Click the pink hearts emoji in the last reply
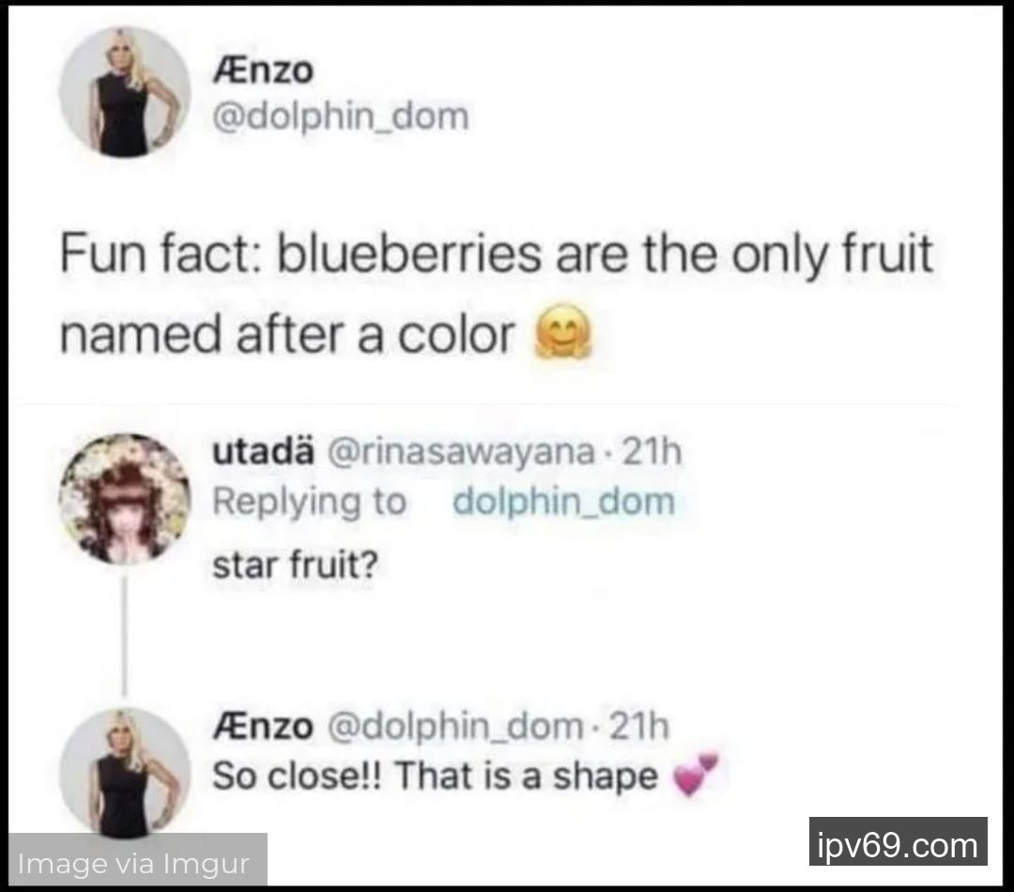1014x892 pixels. pyautogui.click(x=696, y=776)
